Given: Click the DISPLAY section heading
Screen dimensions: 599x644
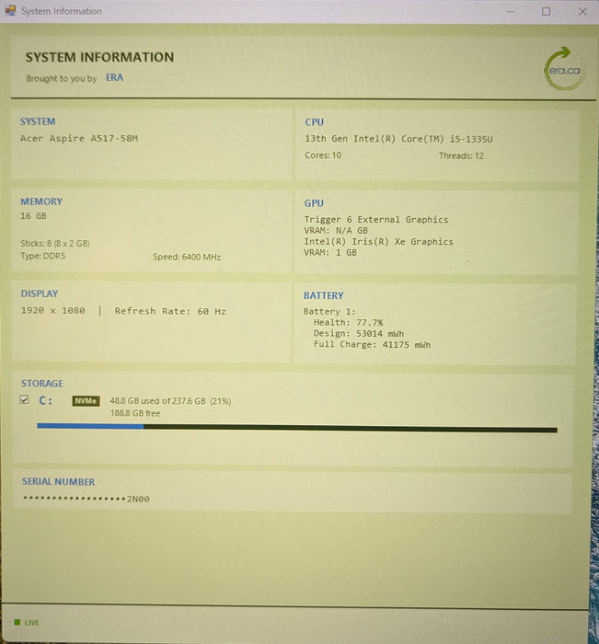Looking at the screenshot, I should (40, 293).
